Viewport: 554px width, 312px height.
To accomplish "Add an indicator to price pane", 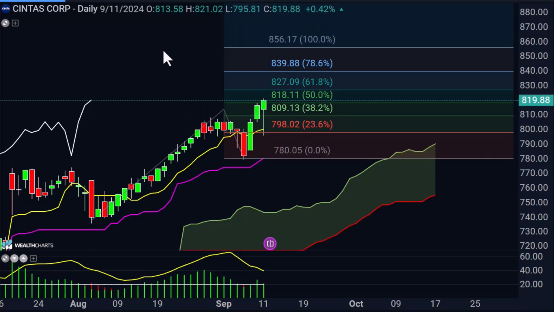I will (x=15, y=23).
